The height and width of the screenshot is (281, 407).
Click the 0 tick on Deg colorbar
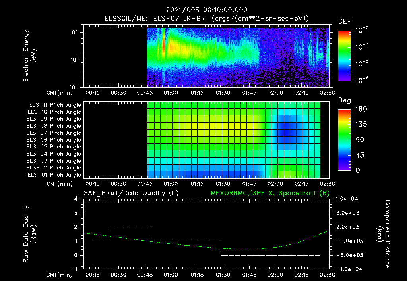(x=358, y=170)
